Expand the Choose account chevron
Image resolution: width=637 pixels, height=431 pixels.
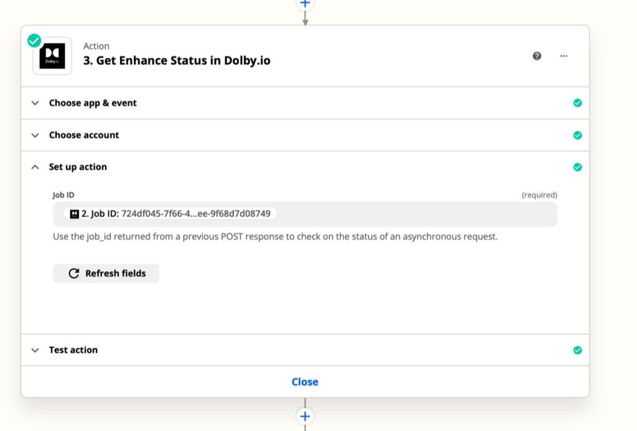pos(35,136)
